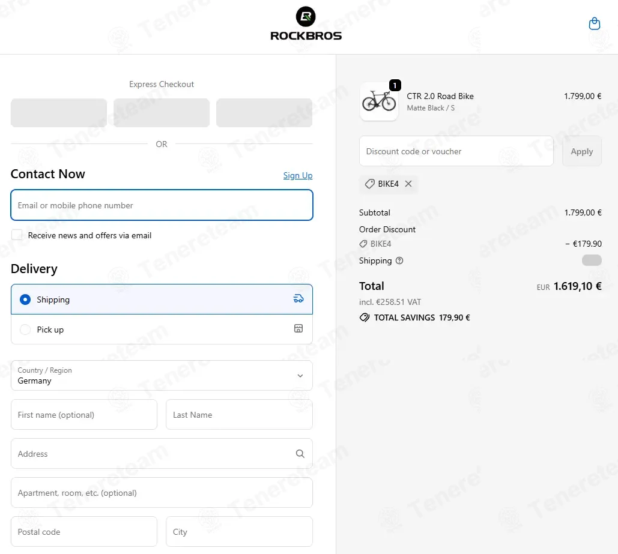
Task: Select the Shipping delivery option
Action: (162, 299)
